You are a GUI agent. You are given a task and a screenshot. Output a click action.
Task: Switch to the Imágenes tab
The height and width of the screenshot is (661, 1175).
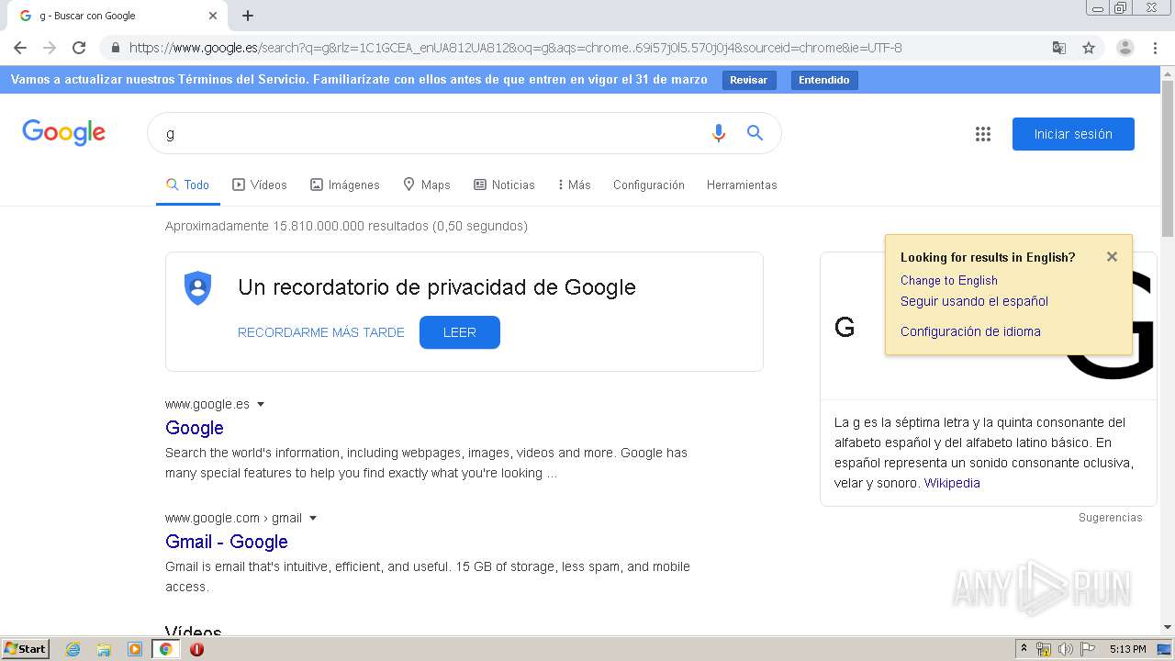tap(345, 185)
